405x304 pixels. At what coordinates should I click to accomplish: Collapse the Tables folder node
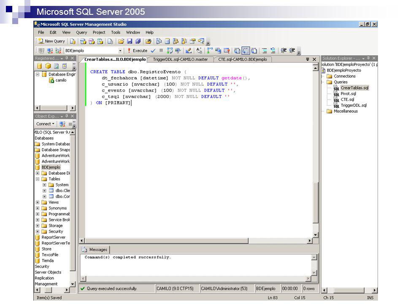click(38, 179)
